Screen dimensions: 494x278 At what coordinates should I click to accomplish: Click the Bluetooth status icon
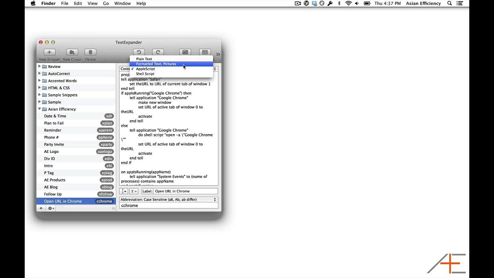[x=339, y=3]
